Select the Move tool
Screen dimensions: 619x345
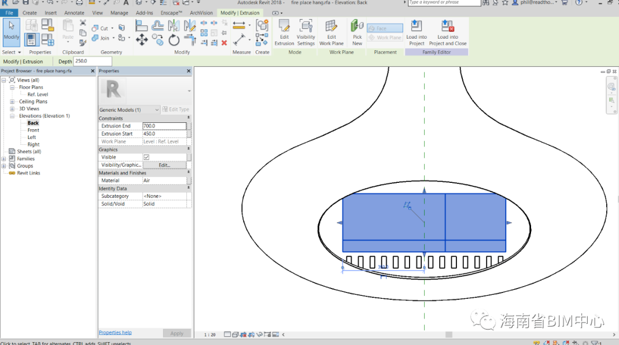coord(141,40)
